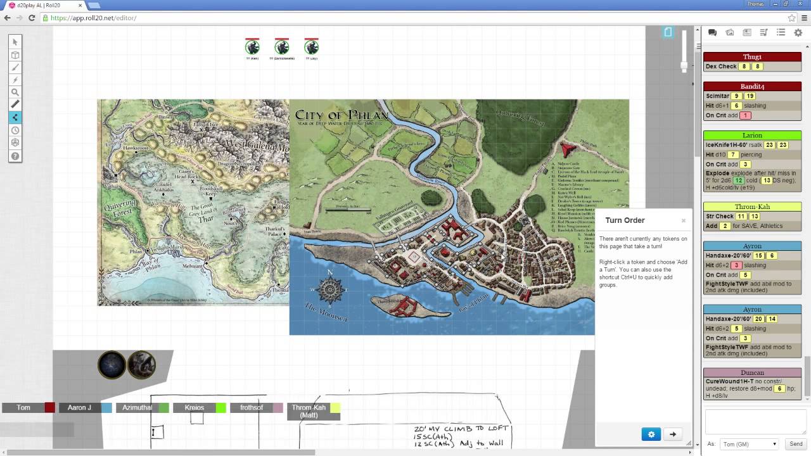Image resolution: width=811 pixels, height=456 pixels.
Task: Click the Aaron J player name tag
Action: (x=80, y=408)
